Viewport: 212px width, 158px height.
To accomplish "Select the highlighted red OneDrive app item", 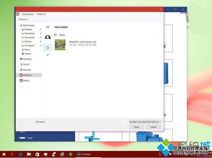I will click(x=29, y=75).
